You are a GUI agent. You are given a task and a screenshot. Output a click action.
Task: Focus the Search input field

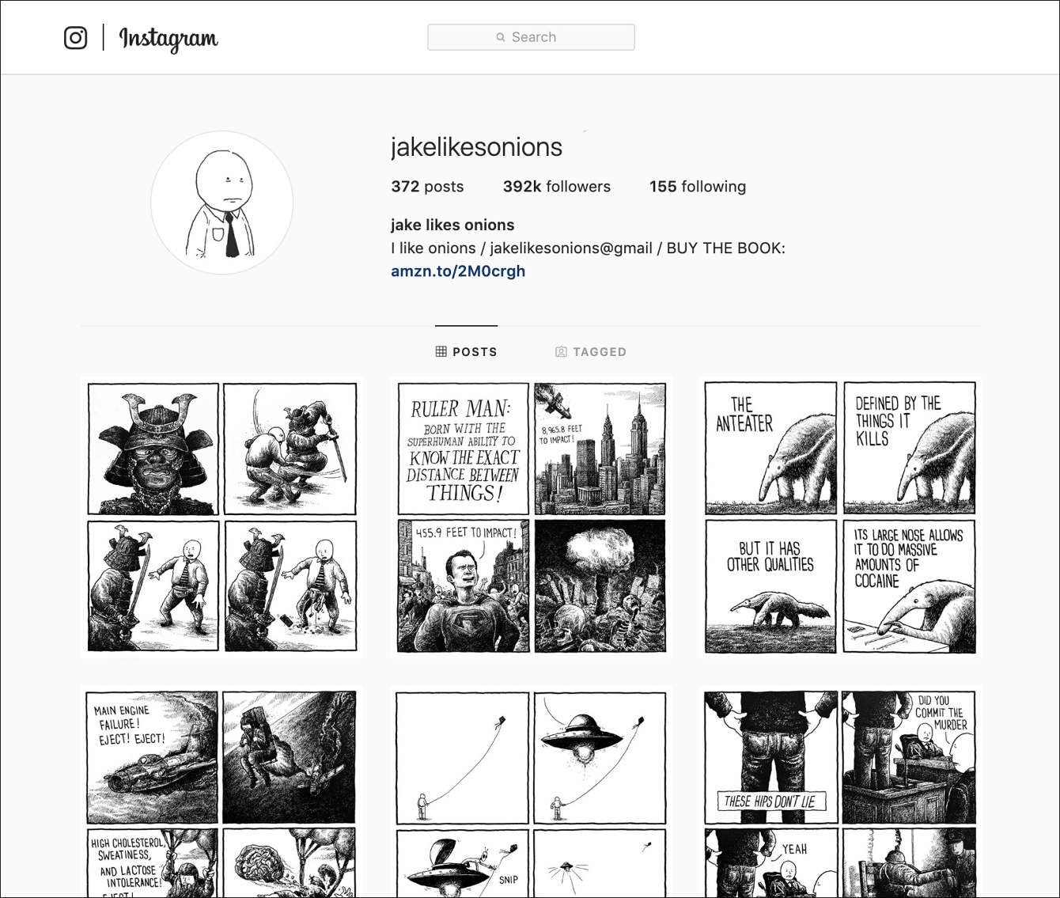pos(531,37)
